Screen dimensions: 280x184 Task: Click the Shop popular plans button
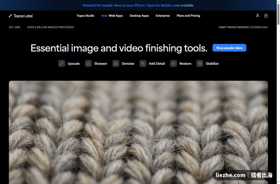[x=229, y=48]
